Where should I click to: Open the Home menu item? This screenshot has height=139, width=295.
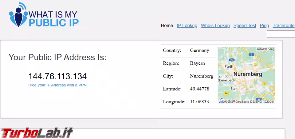pos(167,26)
